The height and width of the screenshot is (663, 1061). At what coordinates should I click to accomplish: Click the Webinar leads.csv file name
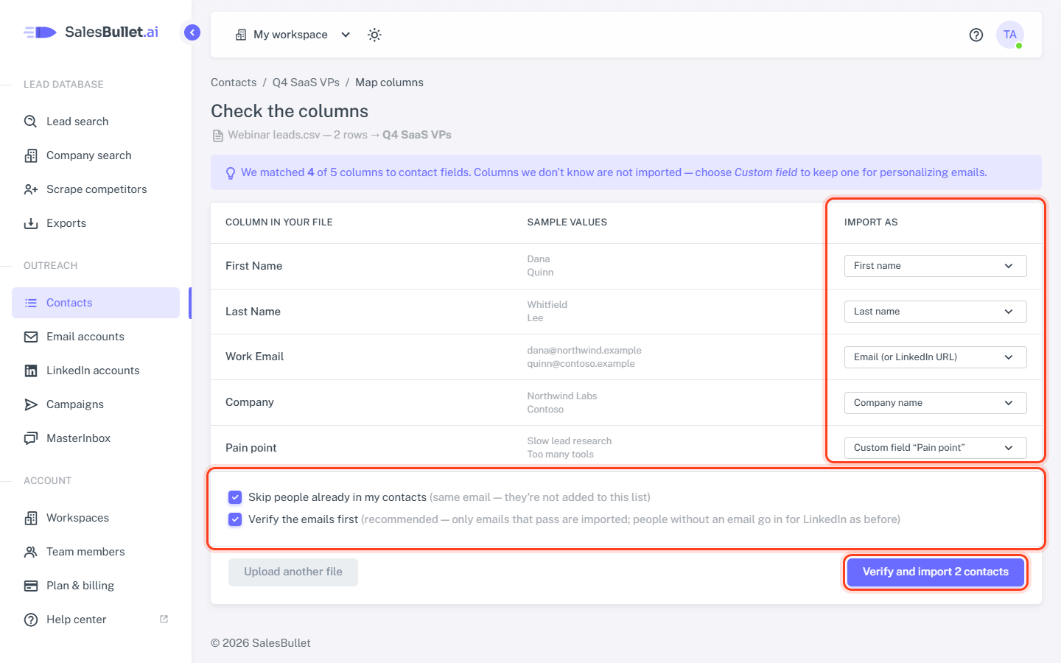click(274, 135)
